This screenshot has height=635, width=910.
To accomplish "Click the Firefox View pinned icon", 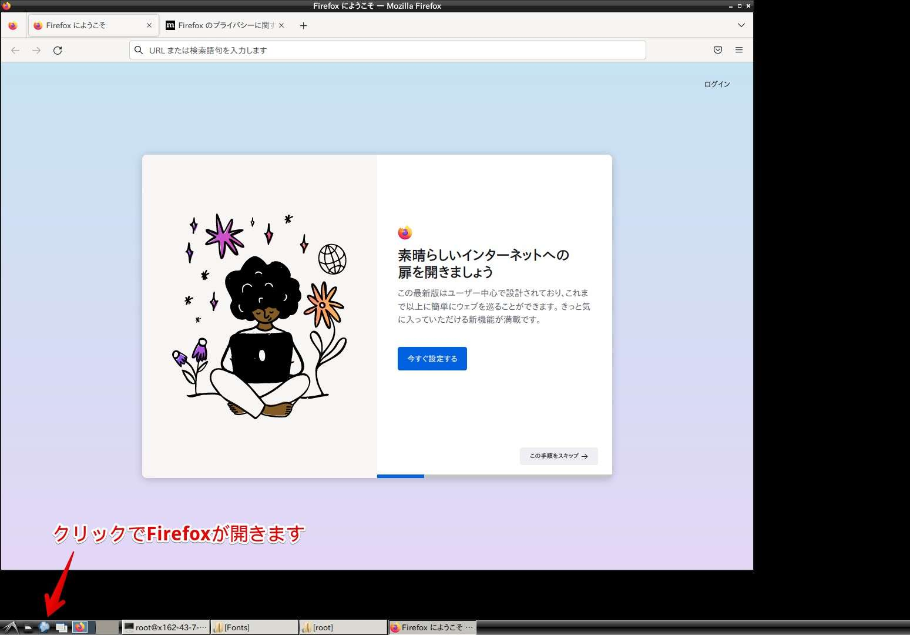I will 13,26.
